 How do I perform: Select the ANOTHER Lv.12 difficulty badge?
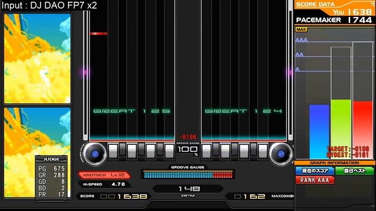[105, 175]
